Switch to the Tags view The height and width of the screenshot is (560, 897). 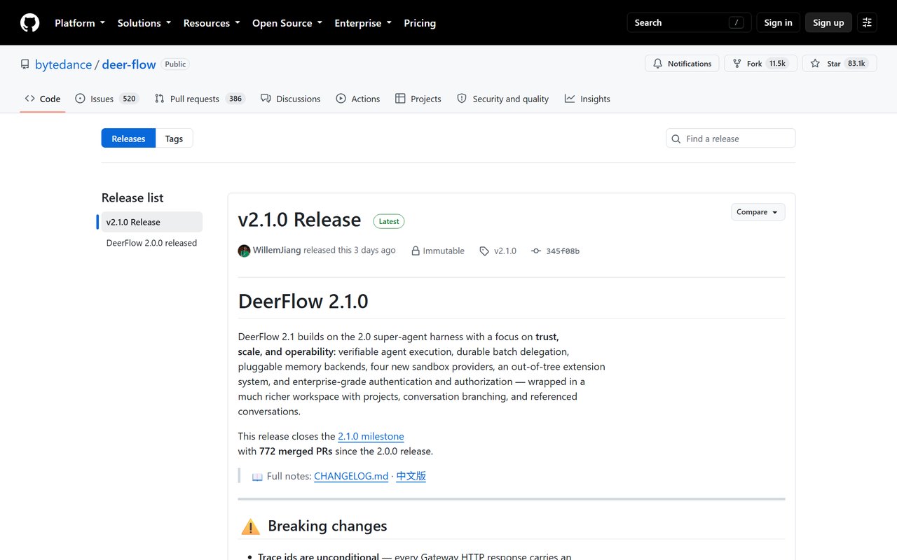(x=174, y=139)
